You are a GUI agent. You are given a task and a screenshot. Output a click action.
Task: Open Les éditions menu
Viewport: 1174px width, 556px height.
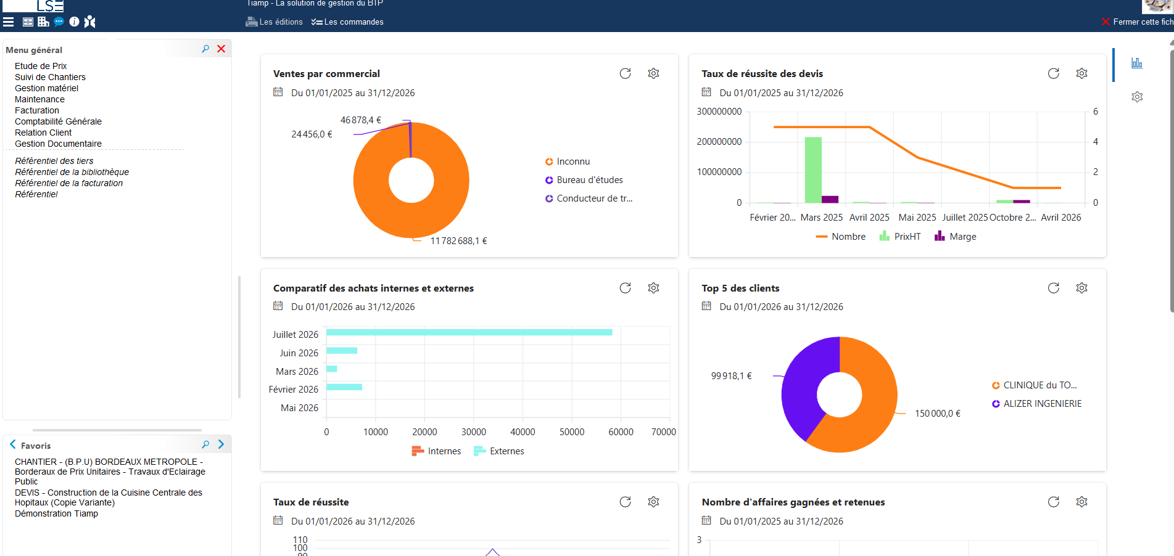[x=275, y=22]
